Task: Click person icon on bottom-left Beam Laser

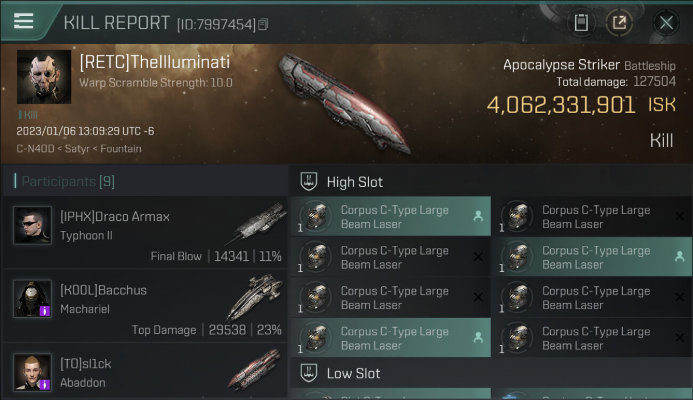Action: [478, 338]
